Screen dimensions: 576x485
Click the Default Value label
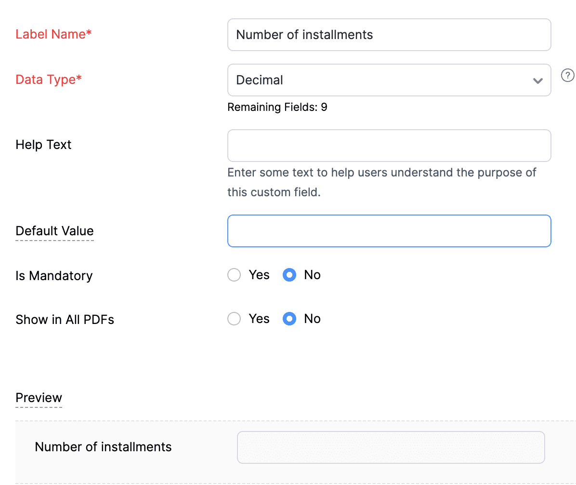54,231
